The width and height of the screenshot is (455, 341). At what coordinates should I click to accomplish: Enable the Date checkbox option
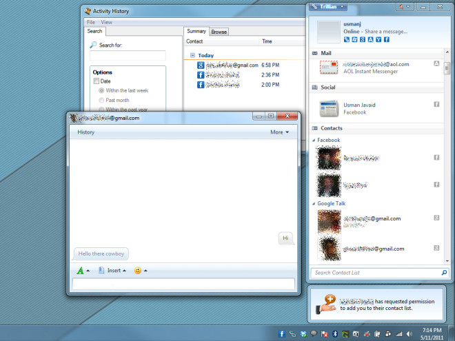tap(96, 81)
